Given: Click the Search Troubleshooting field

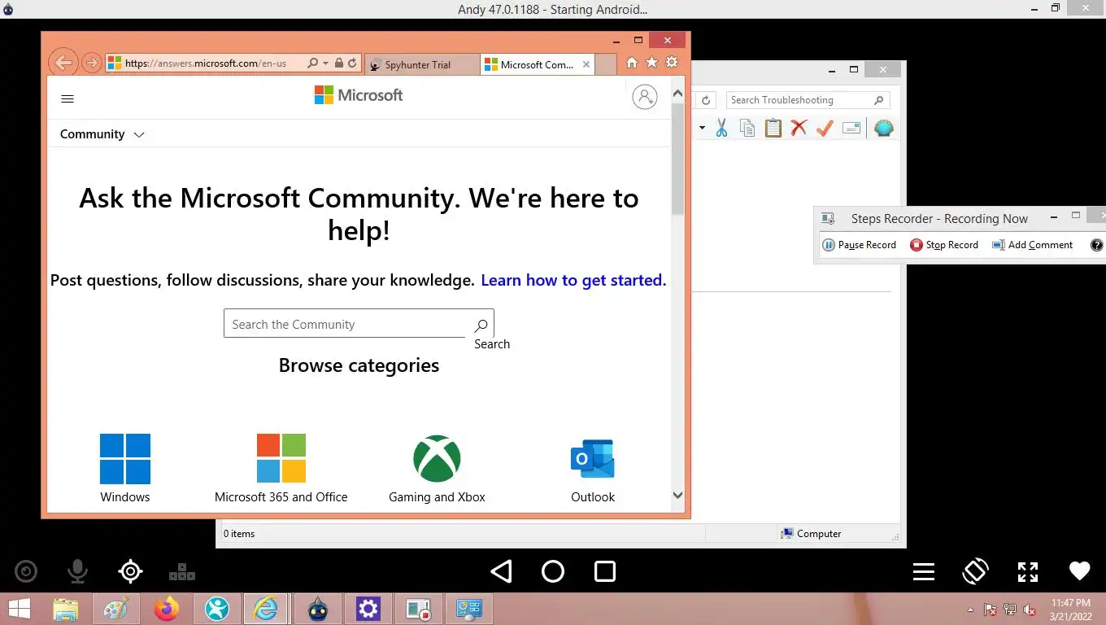Looking at the screenshot, I should coord(808,100).
